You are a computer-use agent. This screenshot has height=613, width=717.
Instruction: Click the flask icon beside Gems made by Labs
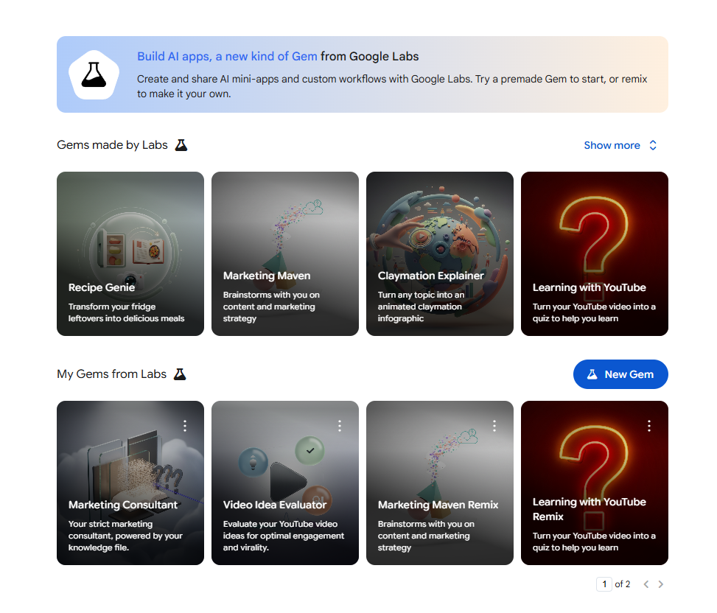pyautogui.click(x=181, y=145)
